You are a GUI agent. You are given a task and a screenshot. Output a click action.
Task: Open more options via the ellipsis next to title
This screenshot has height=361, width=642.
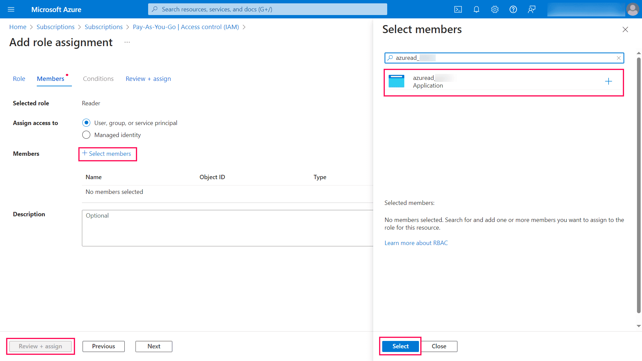pos(127,42)
